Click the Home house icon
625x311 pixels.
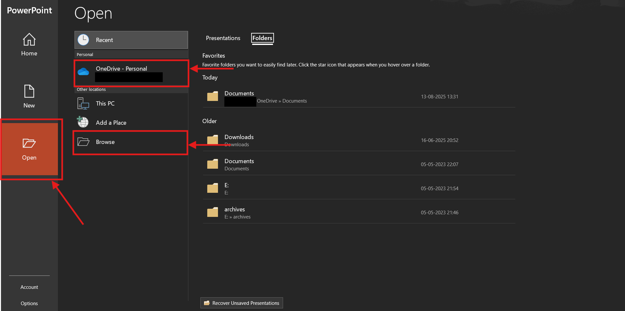coord(29,39)
